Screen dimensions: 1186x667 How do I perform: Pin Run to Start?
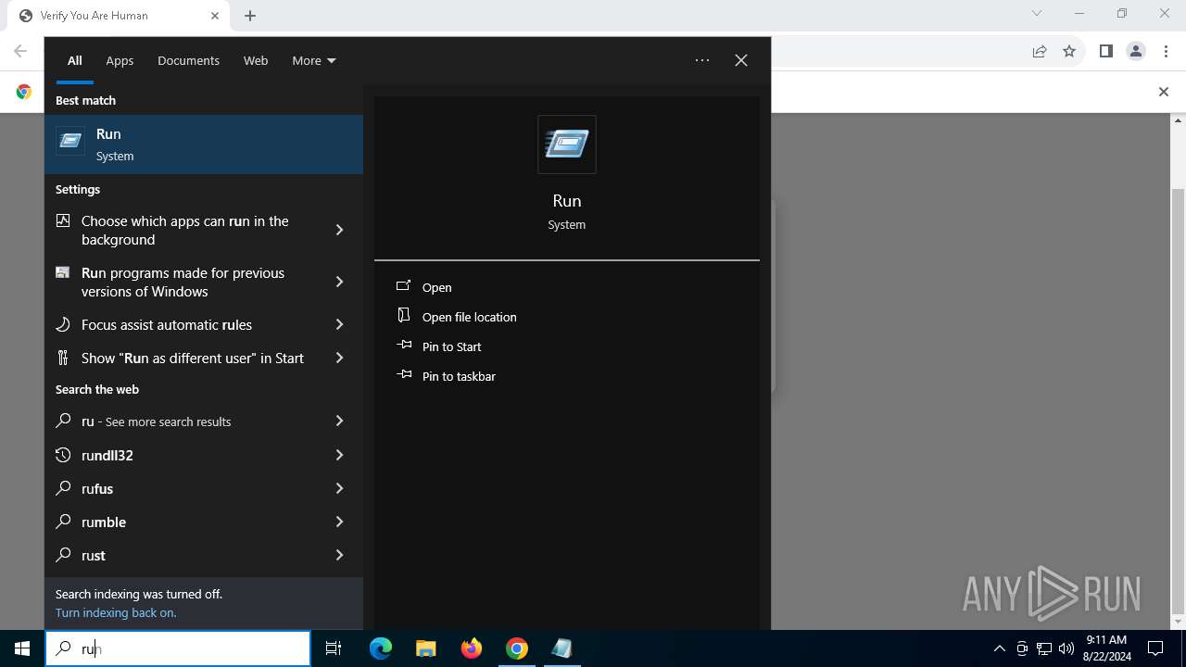(x=451, y=346)
